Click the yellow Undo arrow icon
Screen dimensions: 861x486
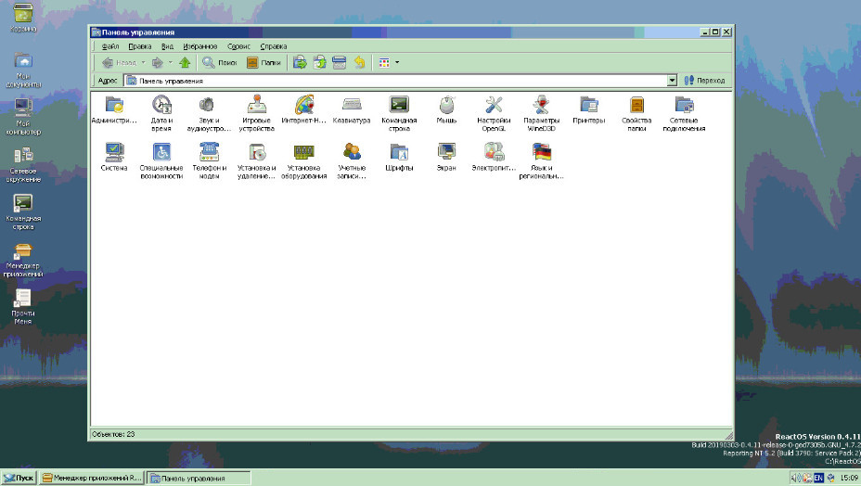(359, 62)
